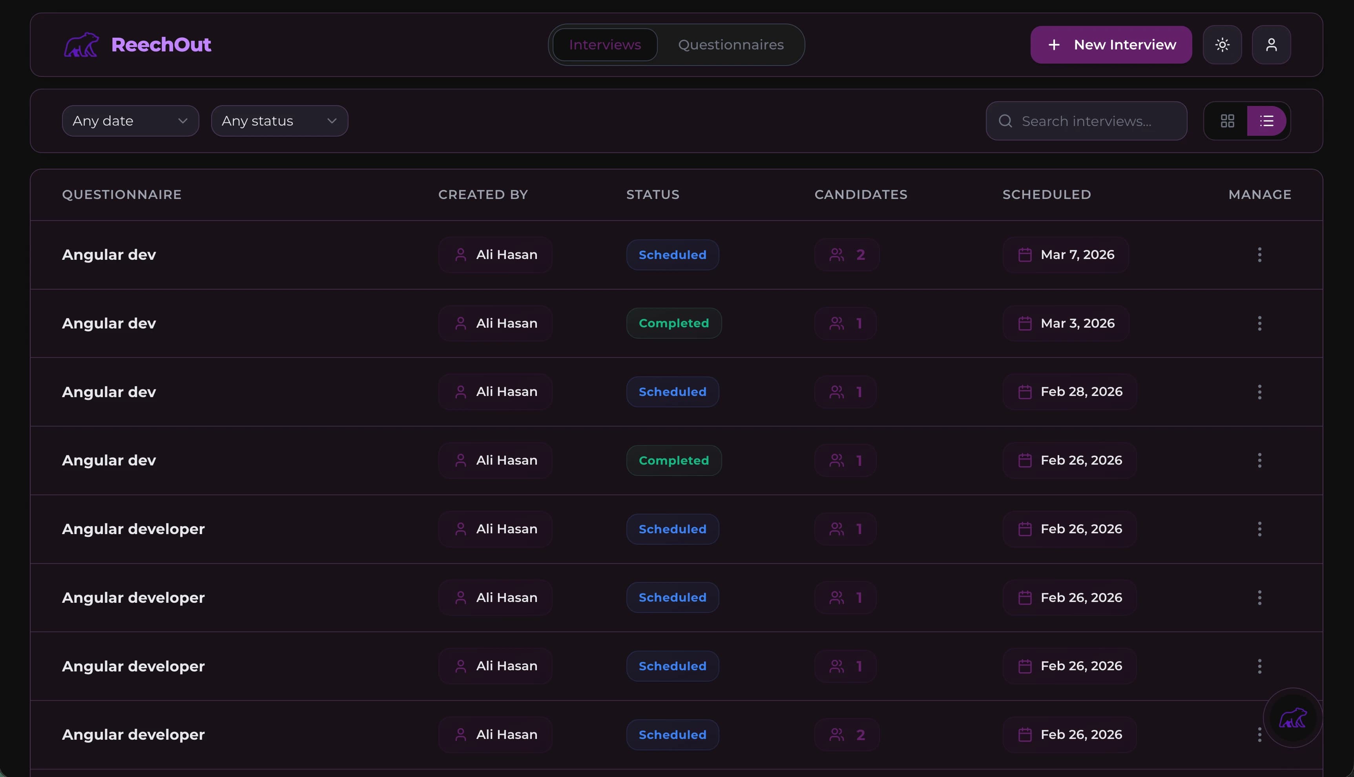The height and width of the screenshot is (777, 1354).
Task: Click the calendar icon next to Mar 7, 2026
Action: tap(1024, 255)
